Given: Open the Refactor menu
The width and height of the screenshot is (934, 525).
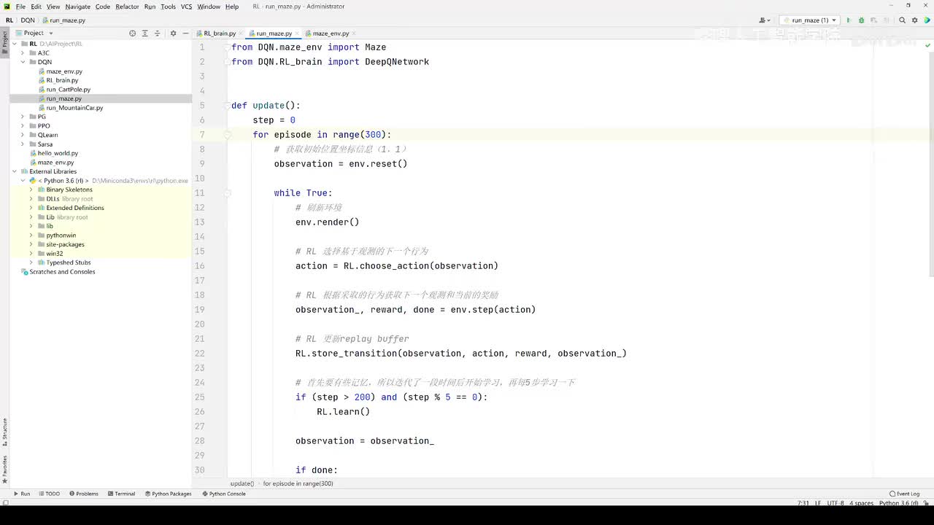Looking at the screenshot, I should 127,7.
